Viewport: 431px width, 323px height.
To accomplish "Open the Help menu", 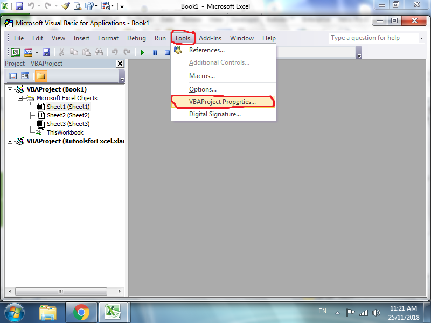I will point(269,38).
